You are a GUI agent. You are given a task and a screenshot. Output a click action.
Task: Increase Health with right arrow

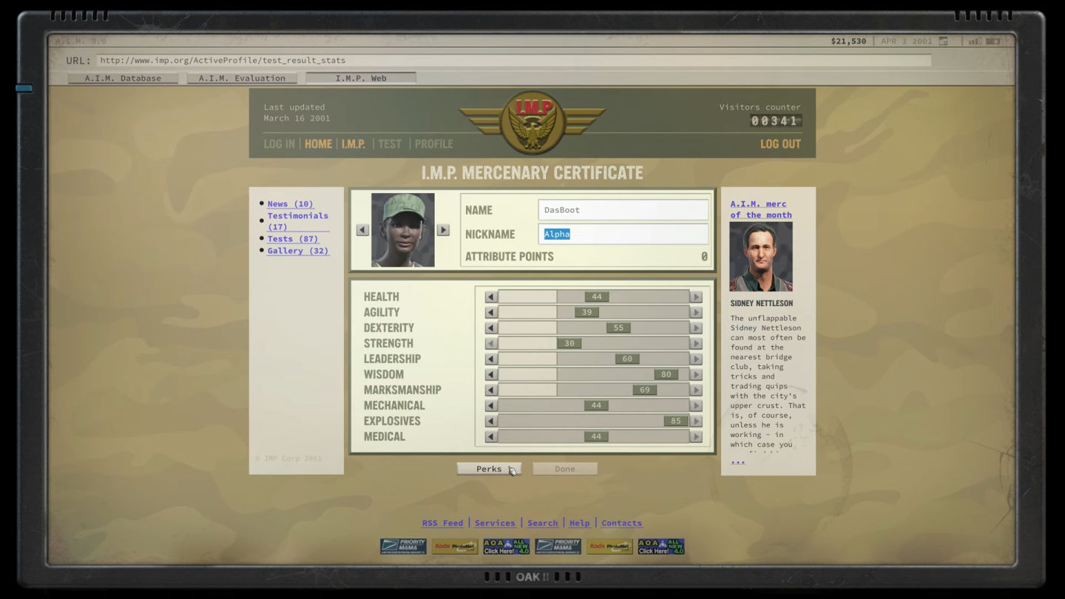pos(696,297)
